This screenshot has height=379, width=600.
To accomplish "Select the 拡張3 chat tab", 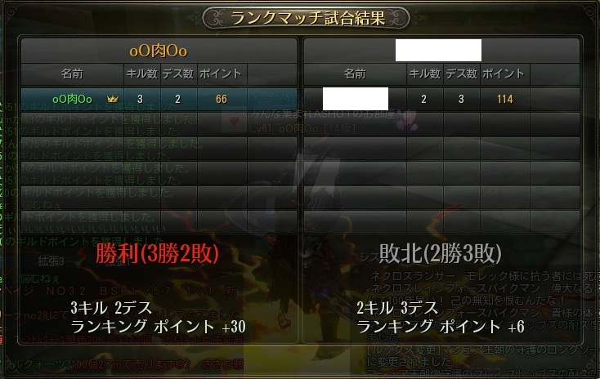I will (51, 261).
